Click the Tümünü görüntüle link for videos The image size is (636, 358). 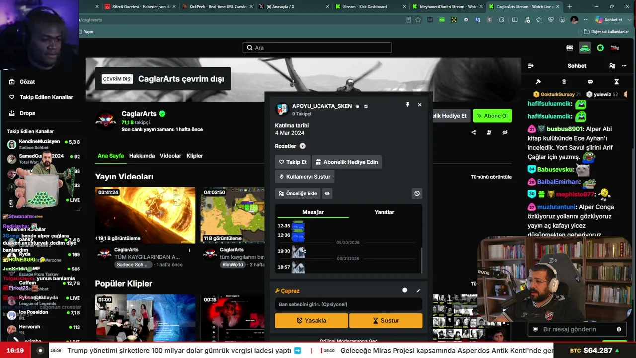(491, 177)
